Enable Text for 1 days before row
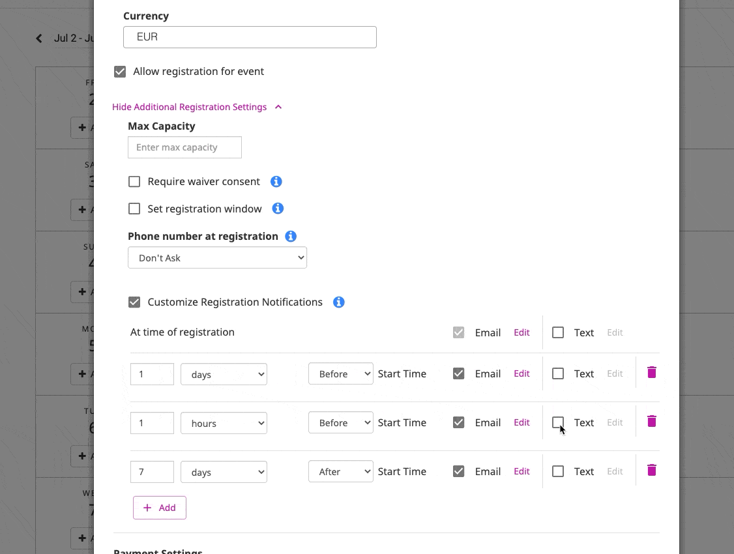This screenshot has height=554, width=734. click(x=558, y=374)
